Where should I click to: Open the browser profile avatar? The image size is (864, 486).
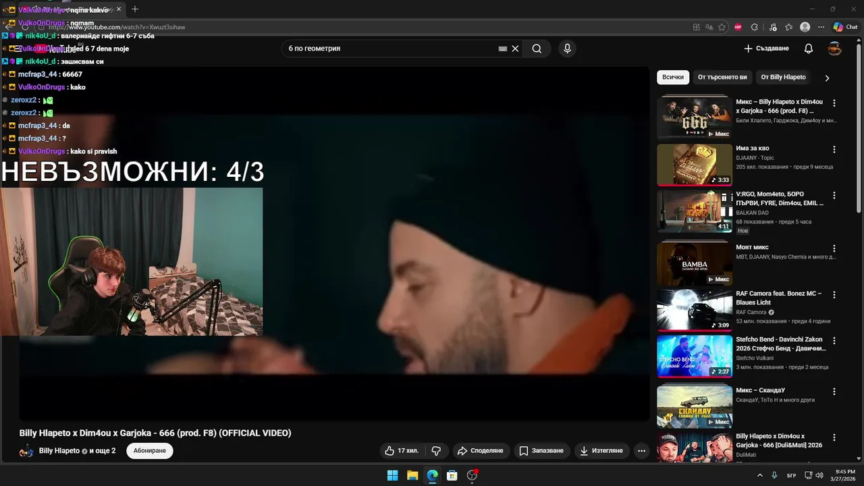point(805,27)
